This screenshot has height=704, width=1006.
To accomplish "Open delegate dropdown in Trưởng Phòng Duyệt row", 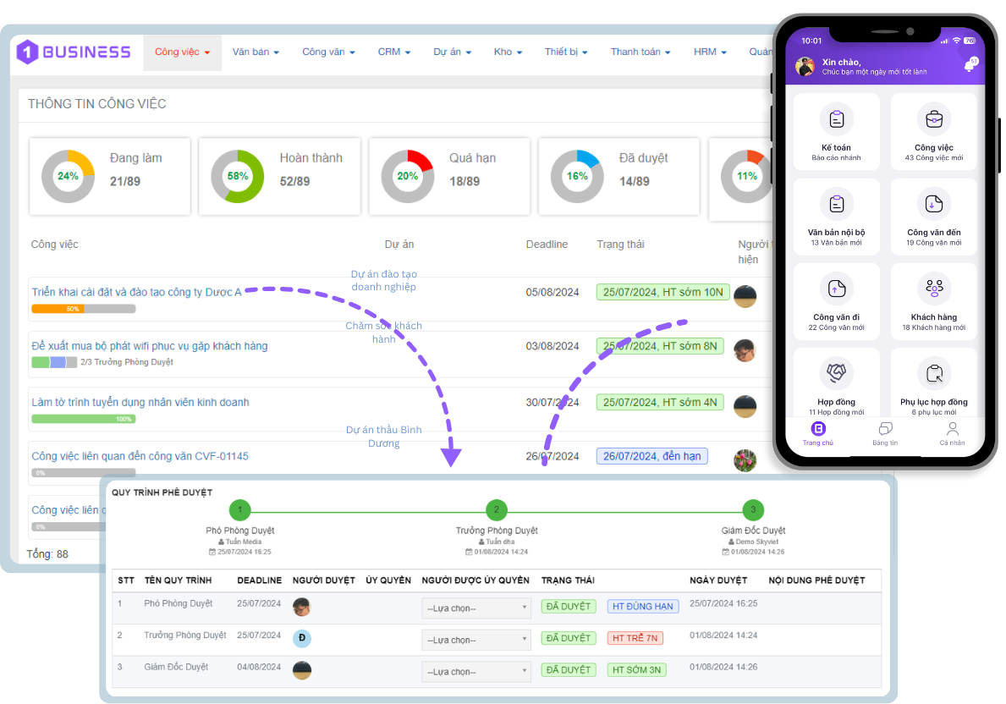I will (476, 640).
